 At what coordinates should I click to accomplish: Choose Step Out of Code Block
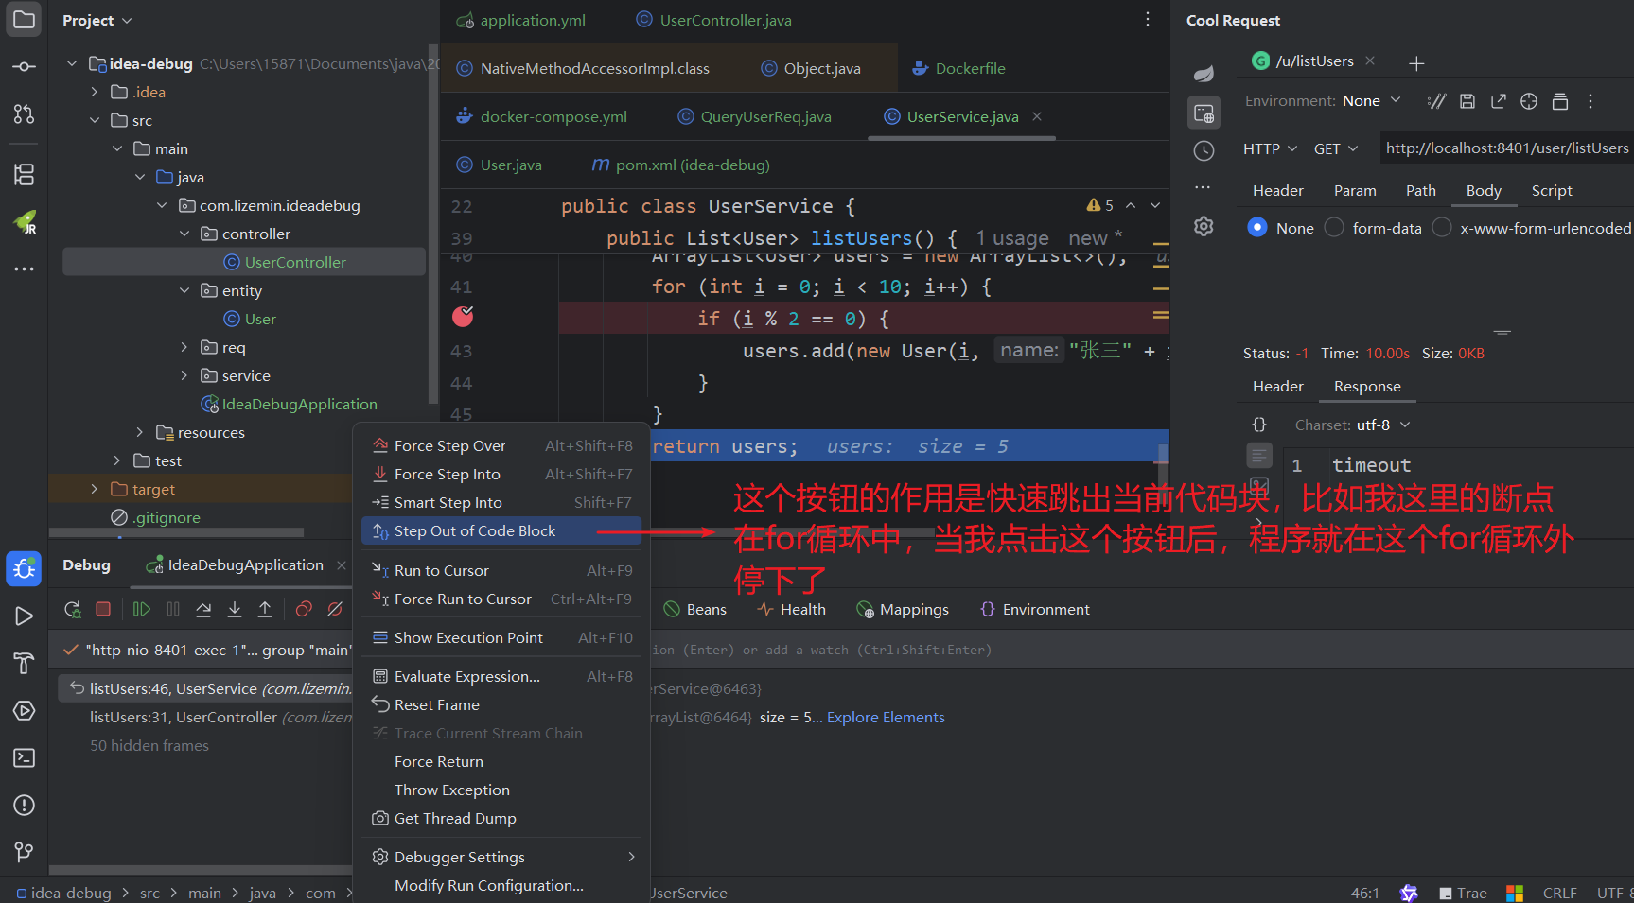pyautogui.click(x=475, y=531)
